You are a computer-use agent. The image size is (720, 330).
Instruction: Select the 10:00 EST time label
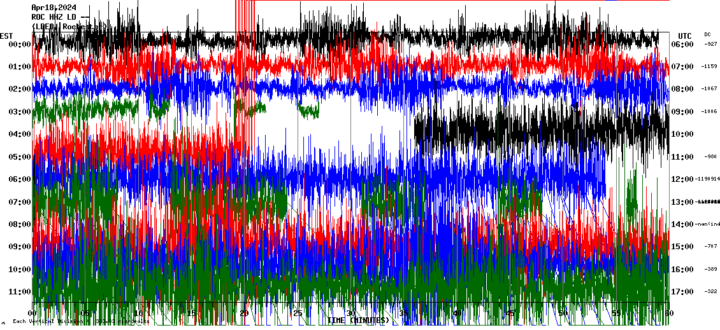click(x=19, y=270)
